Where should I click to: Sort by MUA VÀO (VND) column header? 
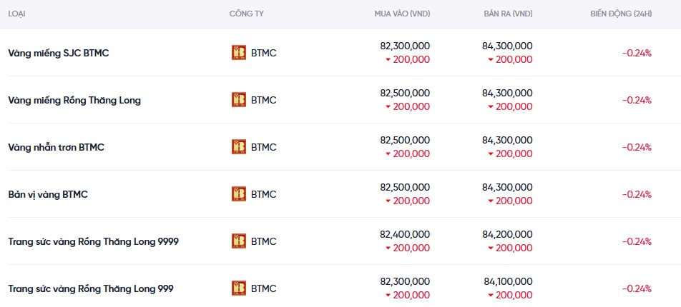[402, 14]
